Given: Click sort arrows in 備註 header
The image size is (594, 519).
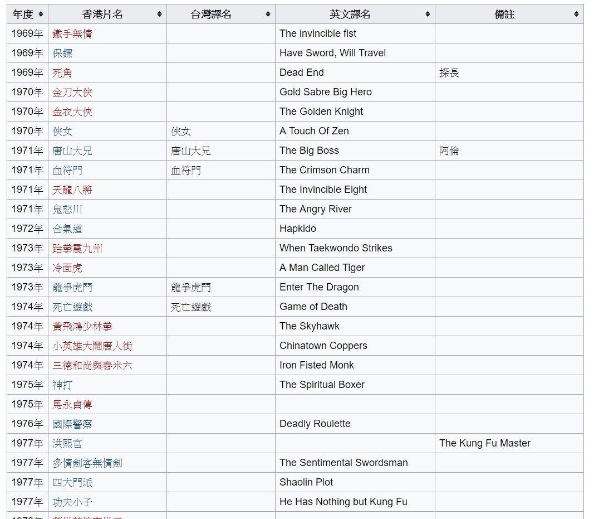Looking at the screenshot, I should 576,14.
